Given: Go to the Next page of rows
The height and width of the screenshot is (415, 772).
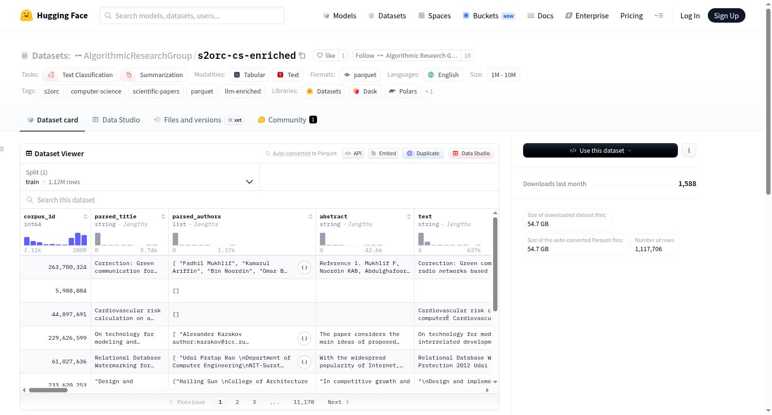Looking at the screenshot, I should point(338,402).
